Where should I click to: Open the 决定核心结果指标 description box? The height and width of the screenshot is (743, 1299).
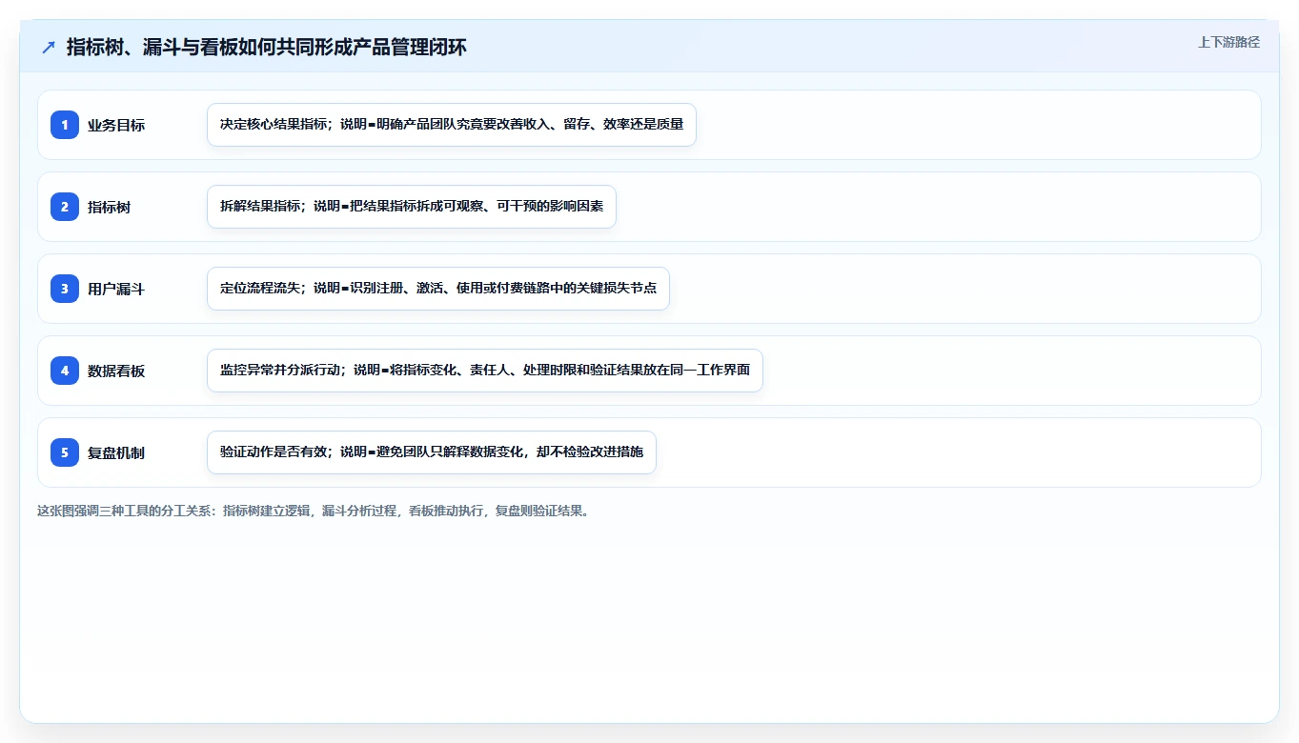(452, 125)
